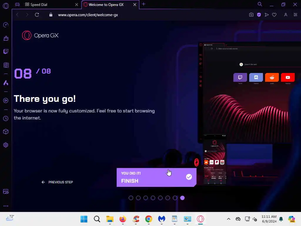Open the Player sidebar icon
Image resolution: width=301 pixels, height=226 pixels.
pyautogui.click(x=6, y=101)
